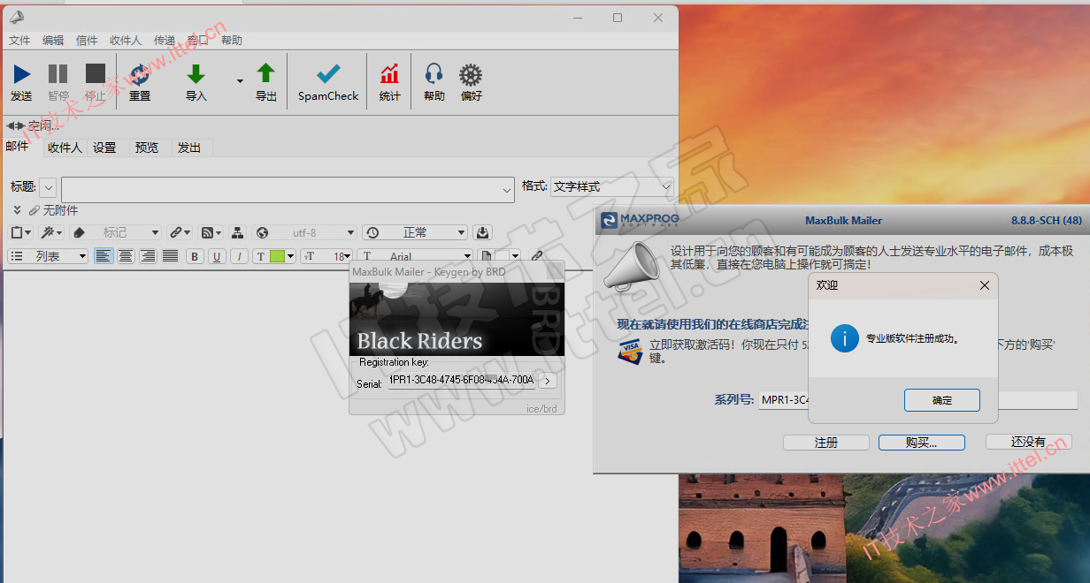Open 偏好 (Preferences) gear icon
Image resolution: width=1090 pixels, height=583 pixels.
pyautogui.click(x=471, y=74)
